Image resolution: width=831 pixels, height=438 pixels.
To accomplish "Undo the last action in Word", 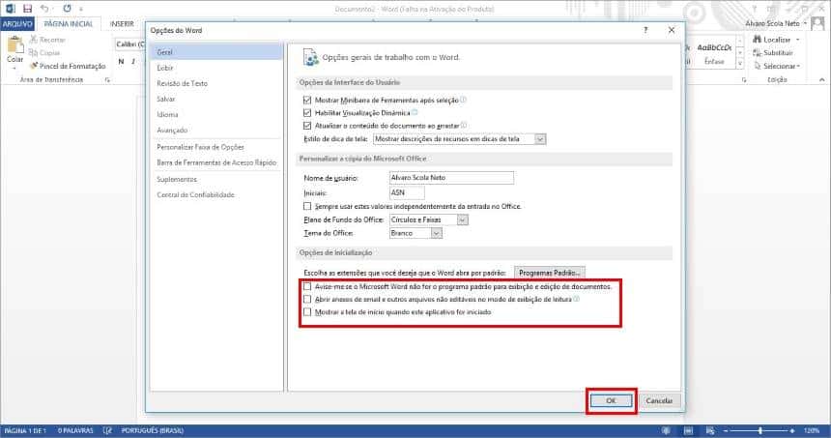I will [x=44, y=9].
